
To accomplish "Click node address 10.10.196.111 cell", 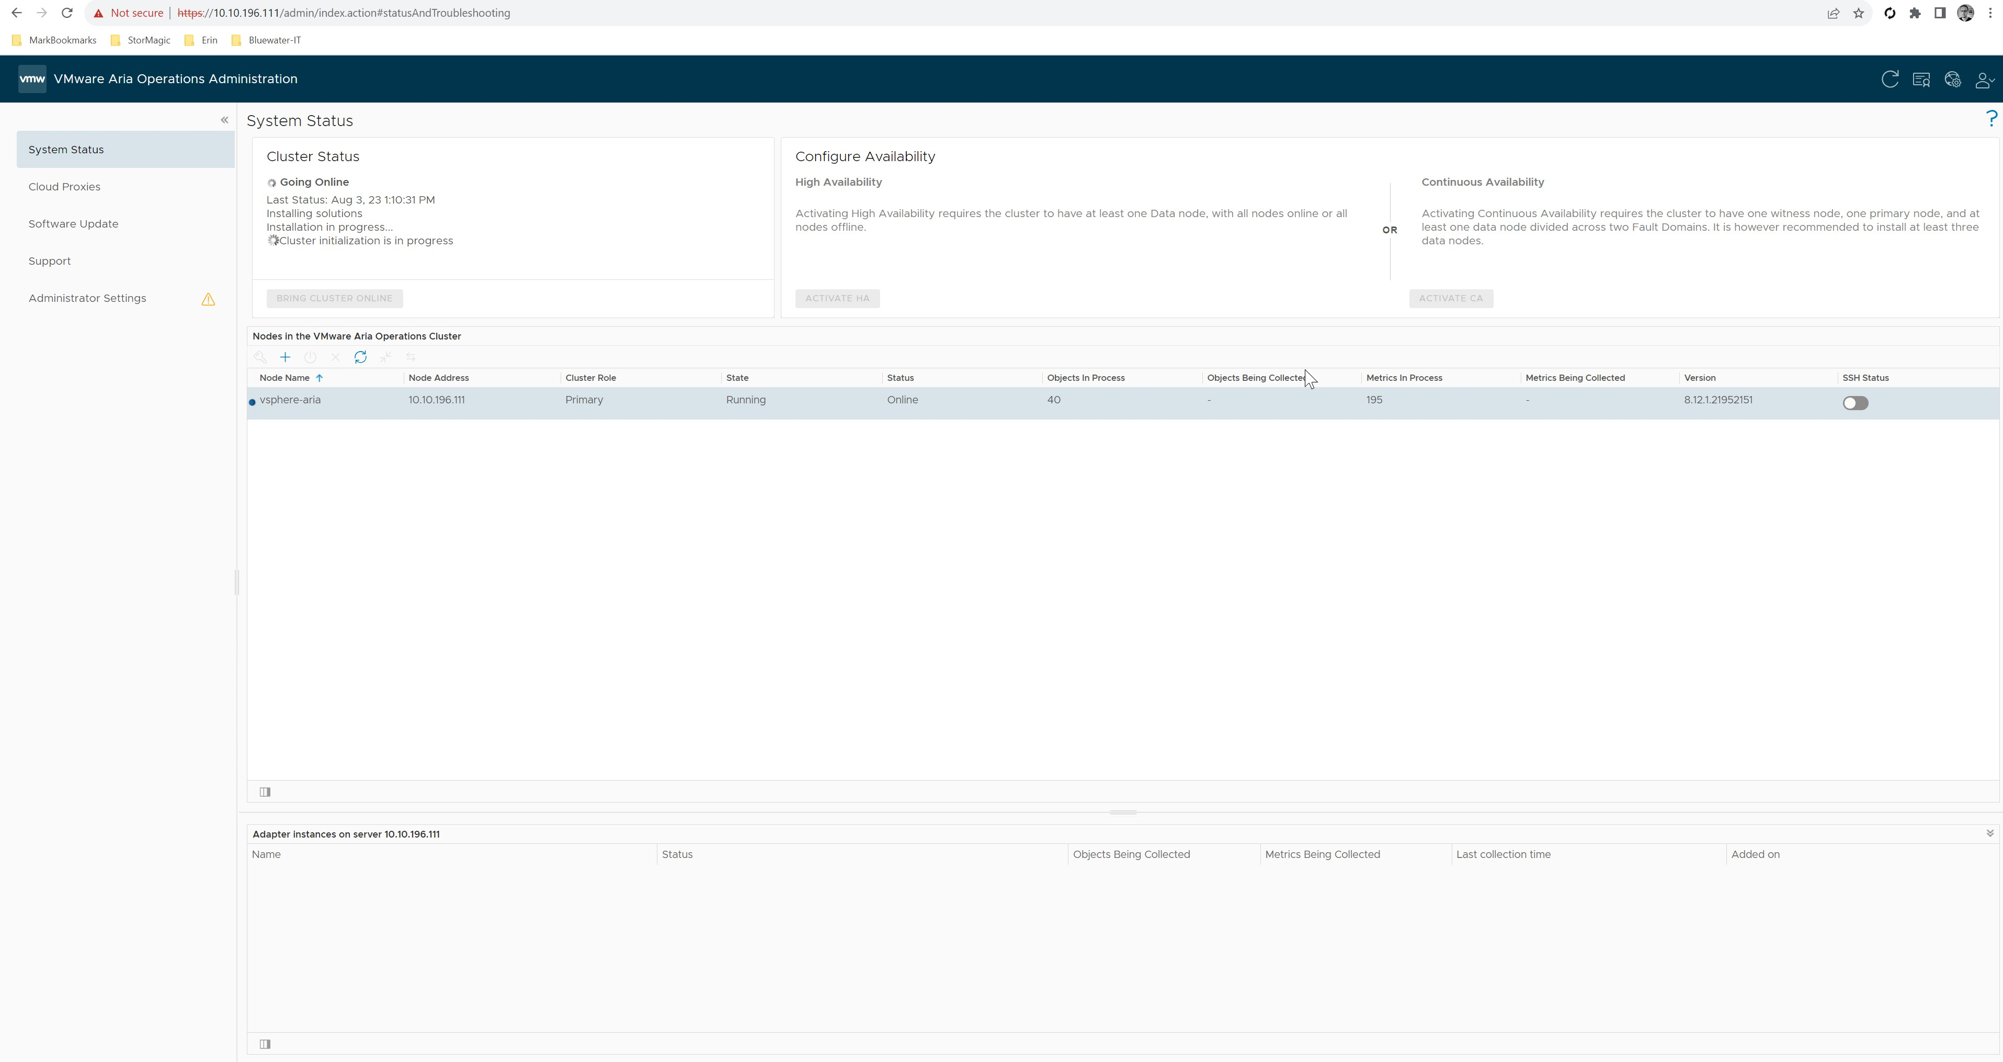I will click(437, 400).
